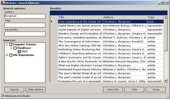170x99 pixels.
Task: Minimize the Bibshare window
Action: click(159, 3)
